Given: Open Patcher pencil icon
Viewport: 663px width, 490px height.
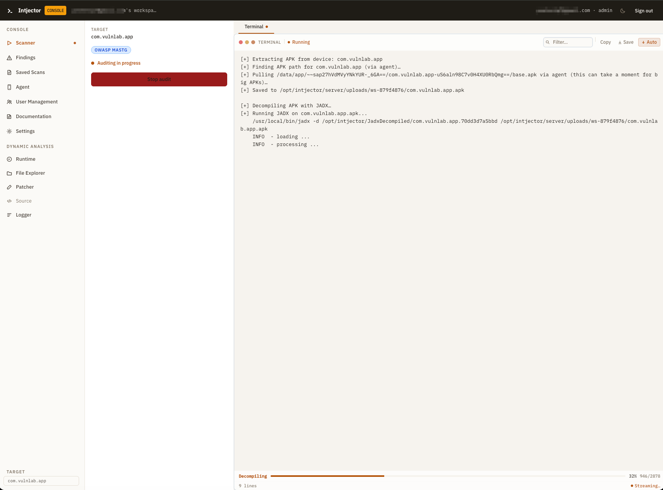Looking at the screenshot, I should coord(9,187).
